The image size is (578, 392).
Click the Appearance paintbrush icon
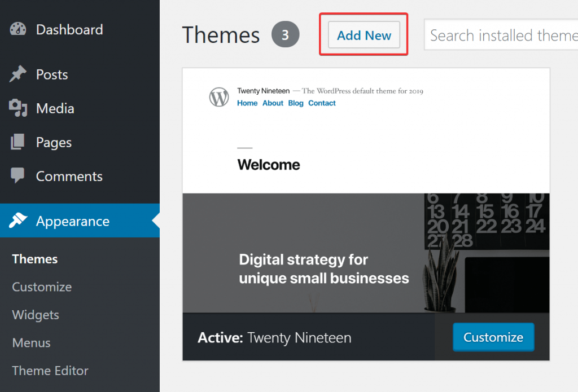coord(18,221)
